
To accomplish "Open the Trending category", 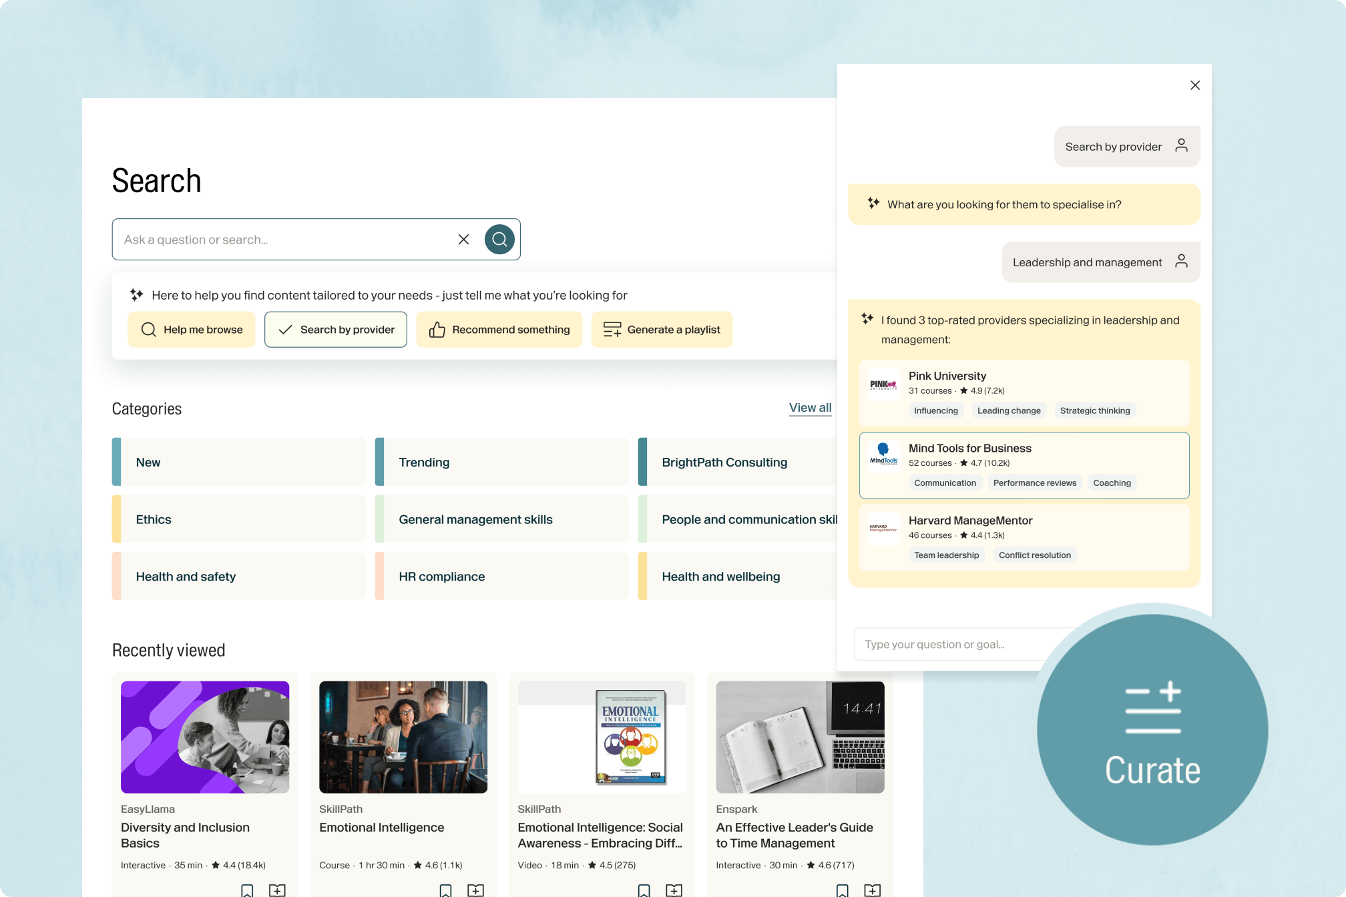I will point(502,463).
